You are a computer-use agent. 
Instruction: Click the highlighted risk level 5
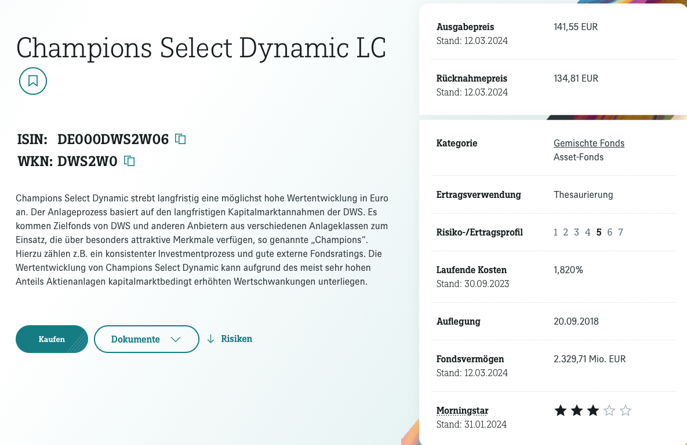click(x=598, y=232)
